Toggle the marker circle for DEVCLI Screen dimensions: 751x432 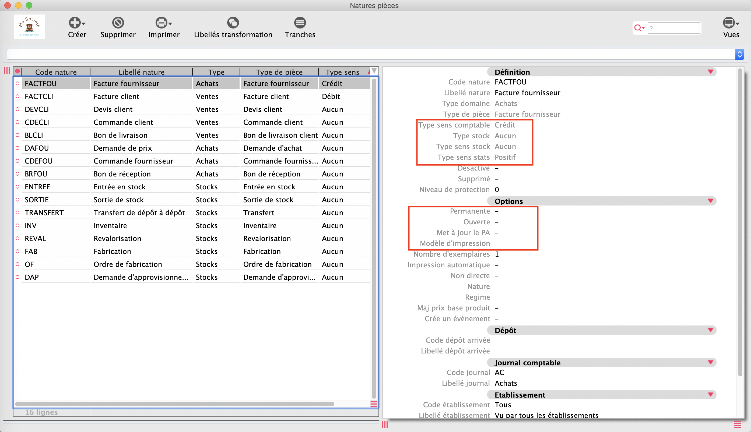click(17, 109)
